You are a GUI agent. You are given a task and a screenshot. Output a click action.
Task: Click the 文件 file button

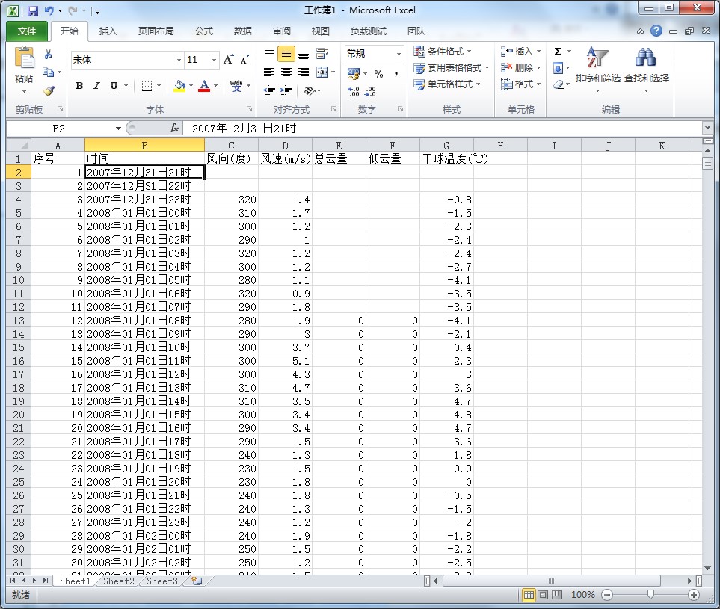coord(27,31)
